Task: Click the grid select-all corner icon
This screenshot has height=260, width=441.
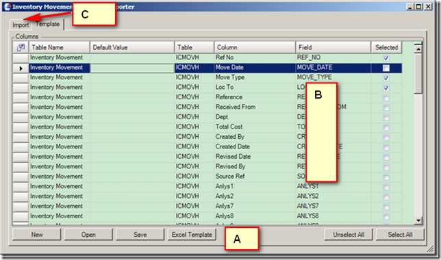Action: tap(21, 47)
